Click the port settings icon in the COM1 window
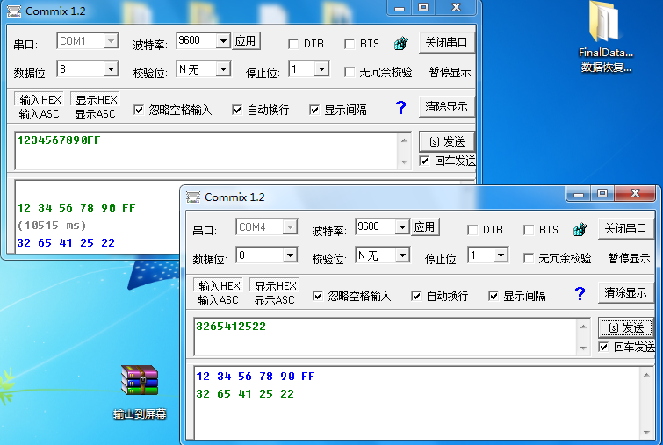The width and height of the screenshot is (663, 445). (400, 44)
